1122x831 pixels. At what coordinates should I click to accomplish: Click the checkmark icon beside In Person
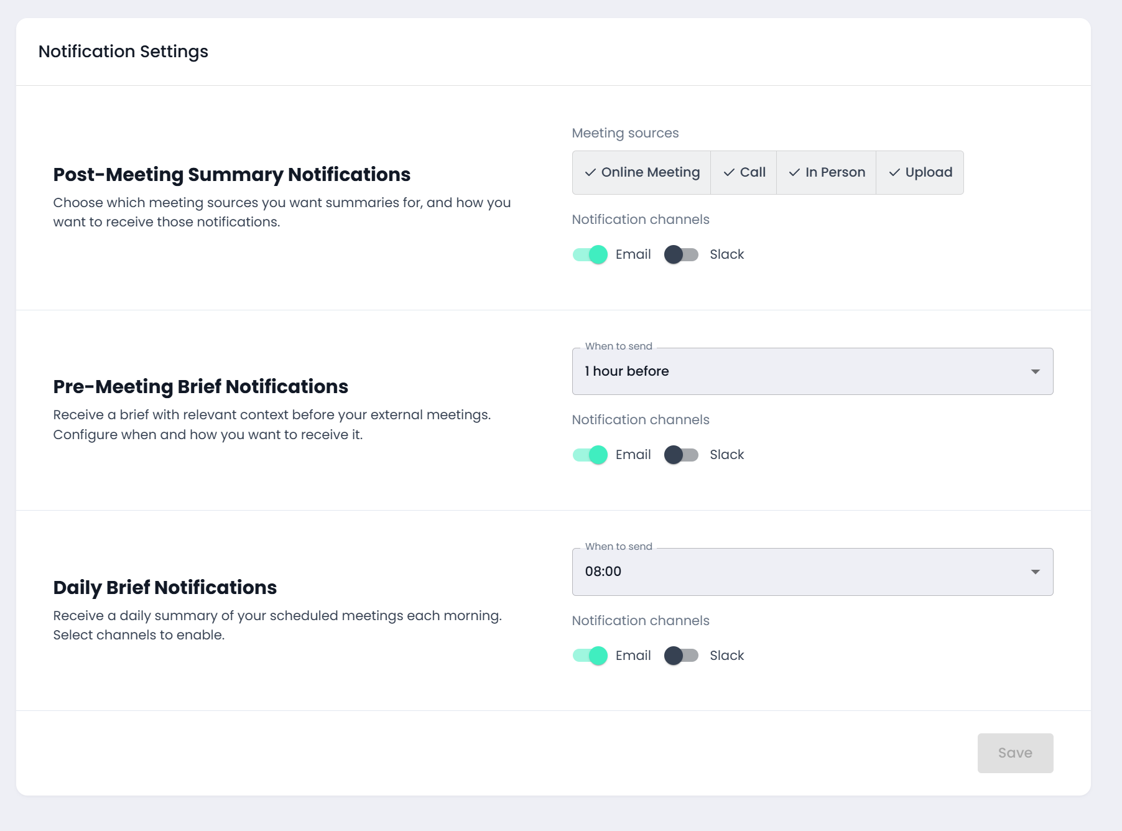794,172
